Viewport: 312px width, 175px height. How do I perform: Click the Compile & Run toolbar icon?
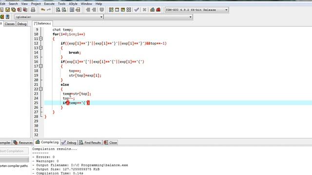pos(123,10)
